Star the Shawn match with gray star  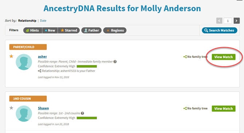11,108
